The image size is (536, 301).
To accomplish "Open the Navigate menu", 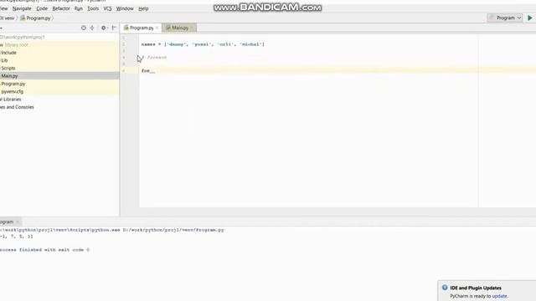I will 22,8.
